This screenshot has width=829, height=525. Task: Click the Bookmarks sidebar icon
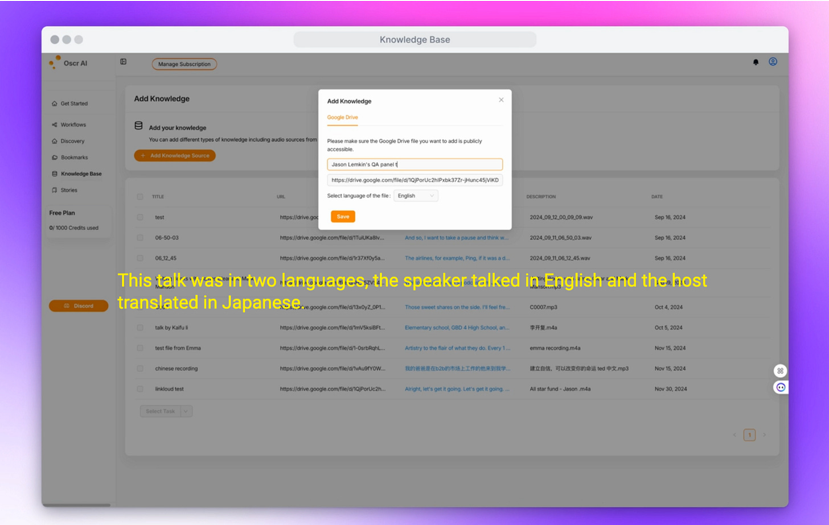click(55, 158)
